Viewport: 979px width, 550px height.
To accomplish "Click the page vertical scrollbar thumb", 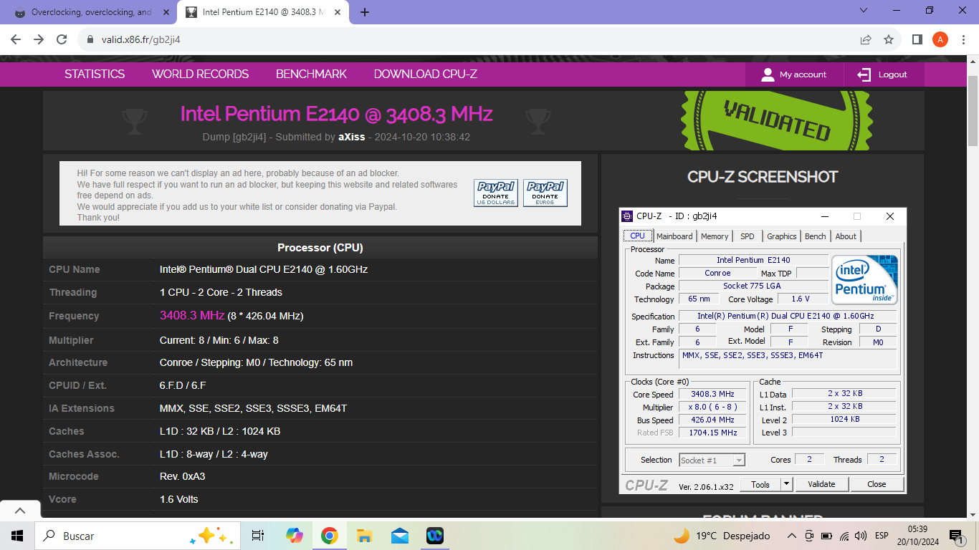I will (973, 110).
